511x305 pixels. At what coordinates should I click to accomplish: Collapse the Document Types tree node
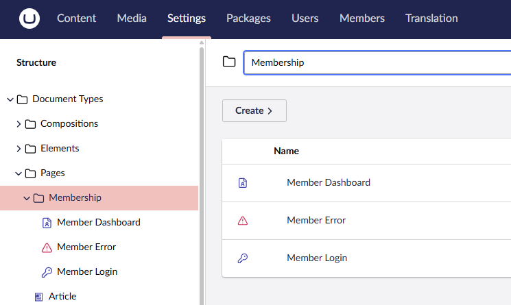[10, 99]
